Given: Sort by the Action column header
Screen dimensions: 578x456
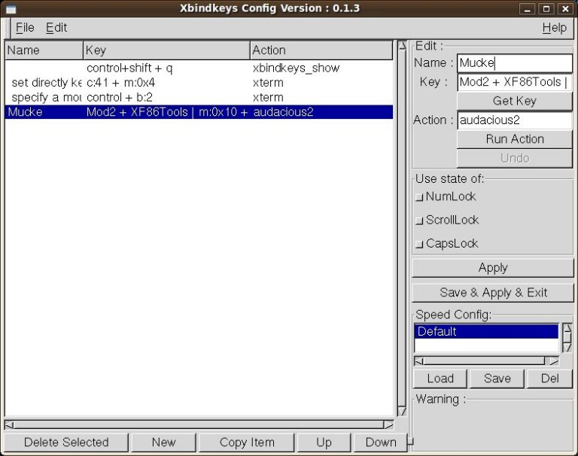Looking at the screenshot, I should (321, 50).
